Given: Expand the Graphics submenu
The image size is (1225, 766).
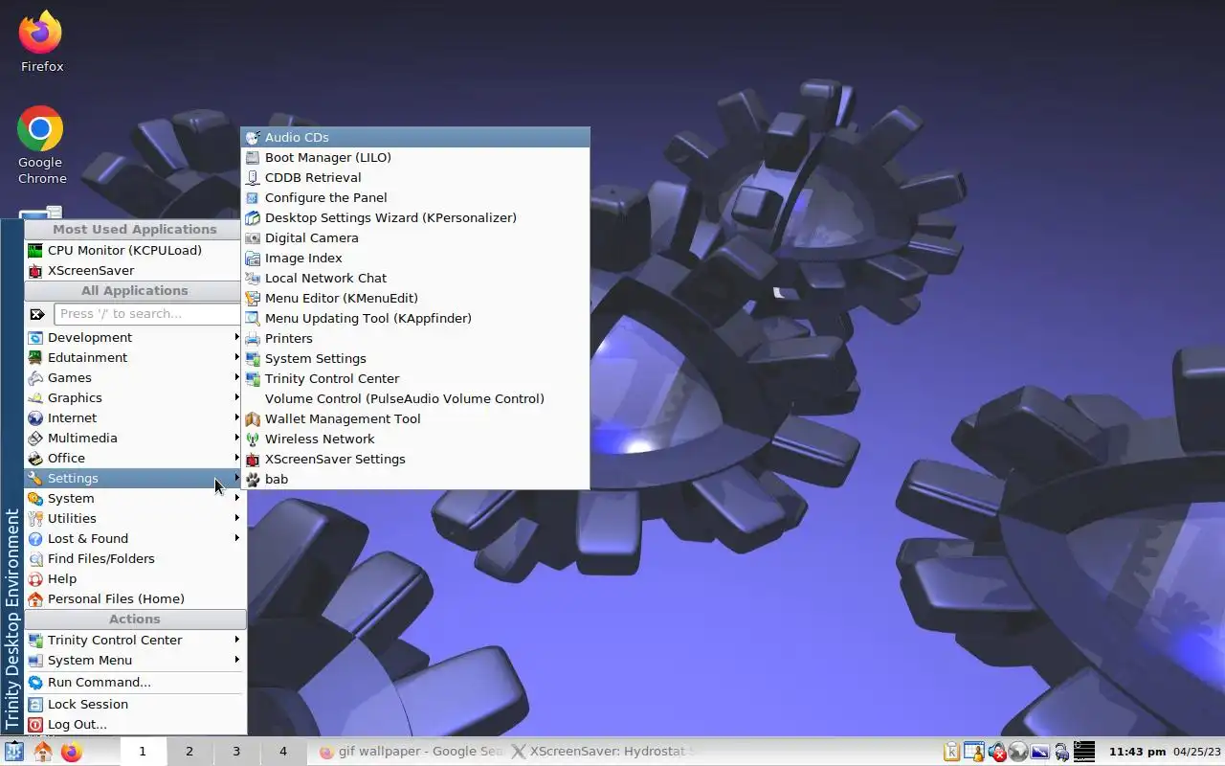Looking at the screenshot, I should click(x=134, y=397).
